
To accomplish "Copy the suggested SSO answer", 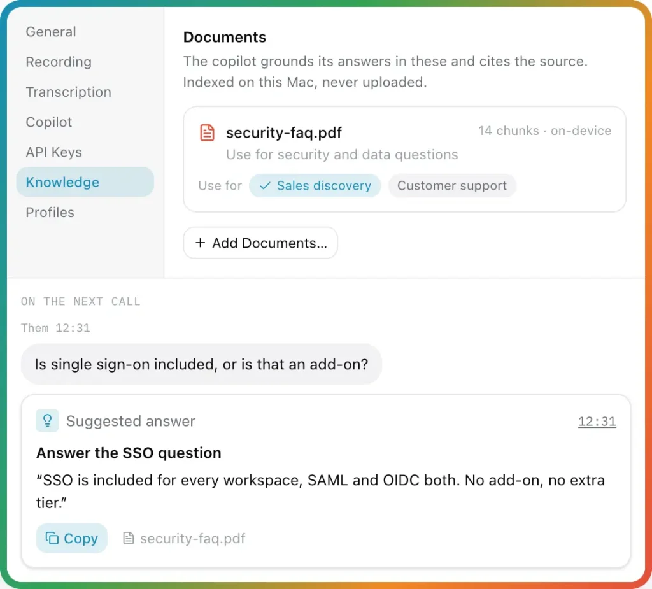I will 71,538.
